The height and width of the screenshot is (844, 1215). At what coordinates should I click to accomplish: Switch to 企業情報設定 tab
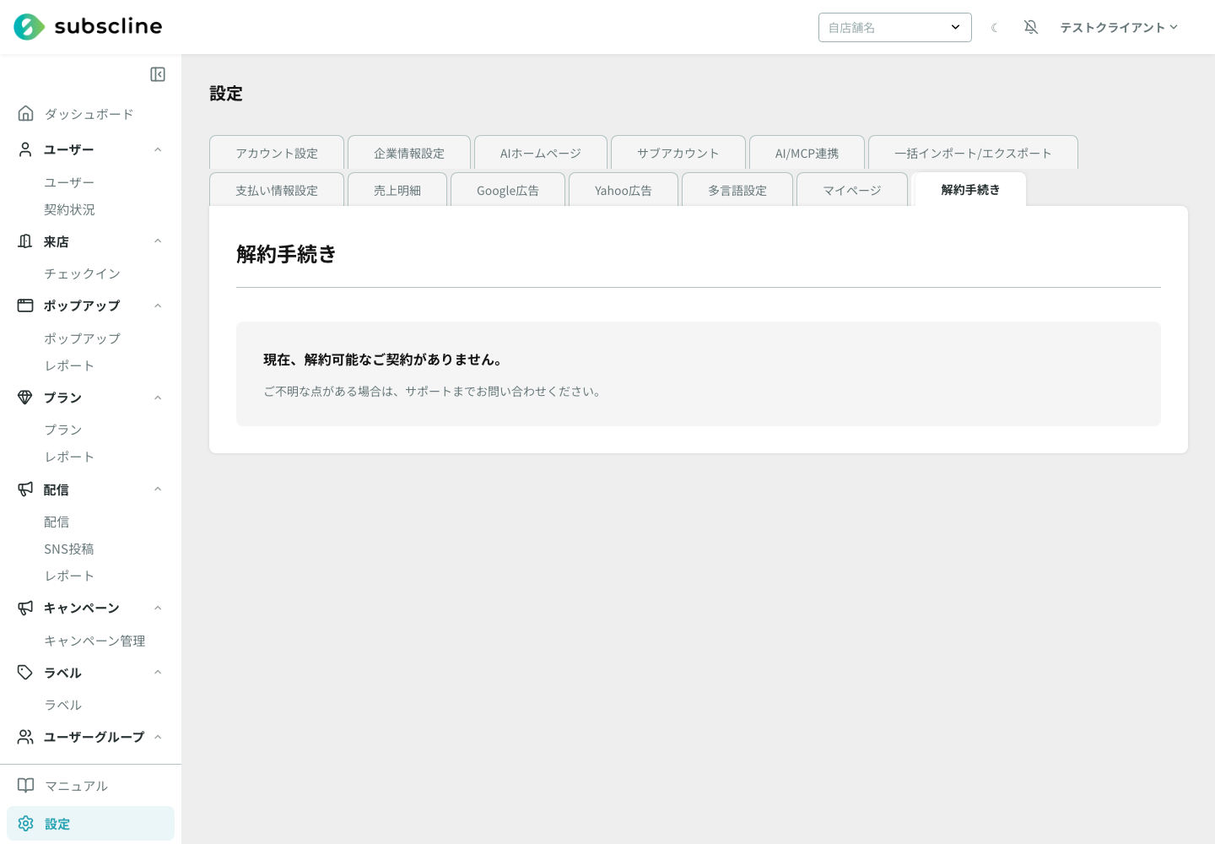[409, 153]
